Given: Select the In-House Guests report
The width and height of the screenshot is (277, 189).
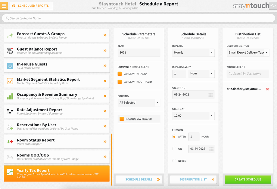Looking at the screenshot, I should point(57,66).
